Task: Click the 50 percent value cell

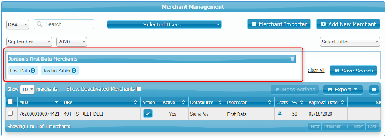Action: pos(298,114)
